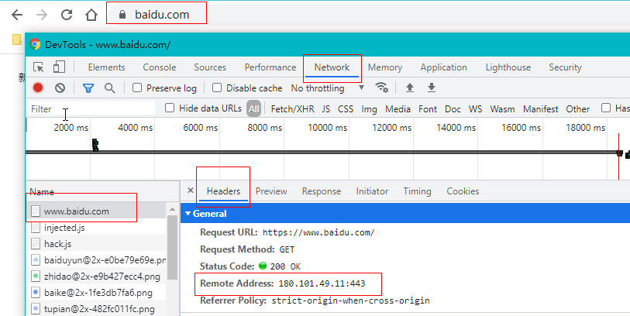630x316 pixels.
Task: Activate the inspect element picker icon
Action: [39, 67]
